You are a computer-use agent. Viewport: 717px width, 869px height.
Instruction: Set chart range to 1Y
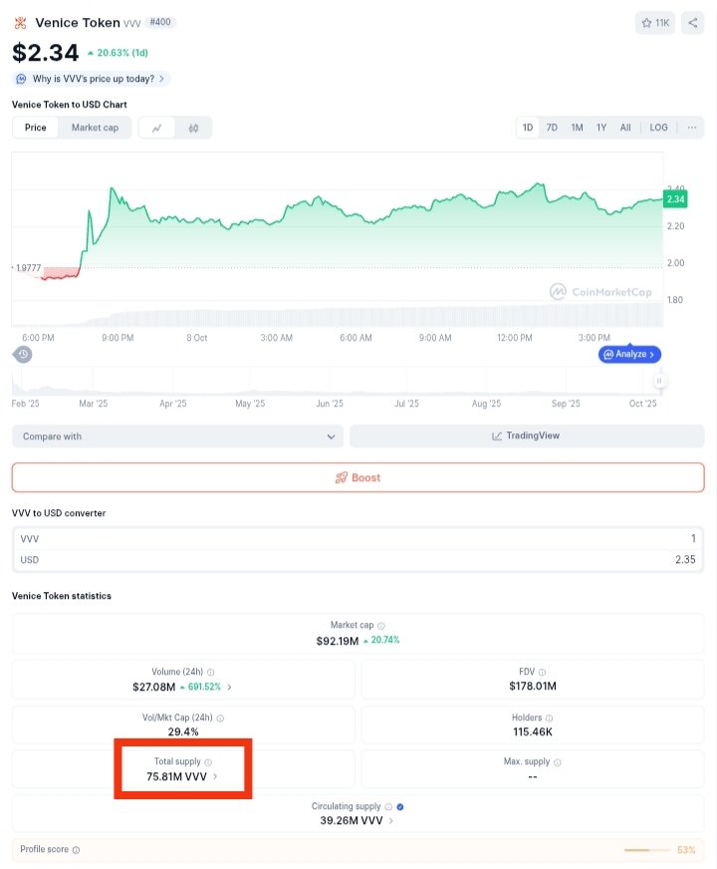point(601,128)
